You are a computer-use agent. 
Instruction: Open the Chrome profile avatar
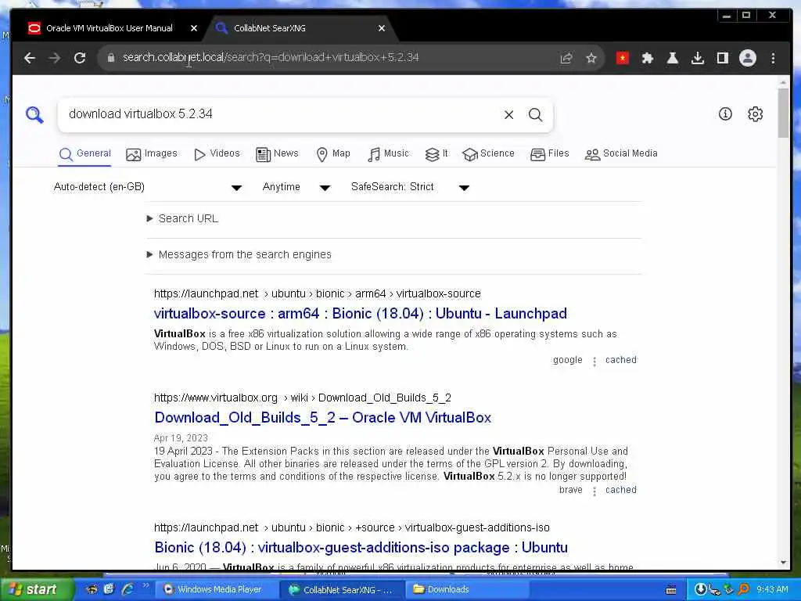[747, 58]
